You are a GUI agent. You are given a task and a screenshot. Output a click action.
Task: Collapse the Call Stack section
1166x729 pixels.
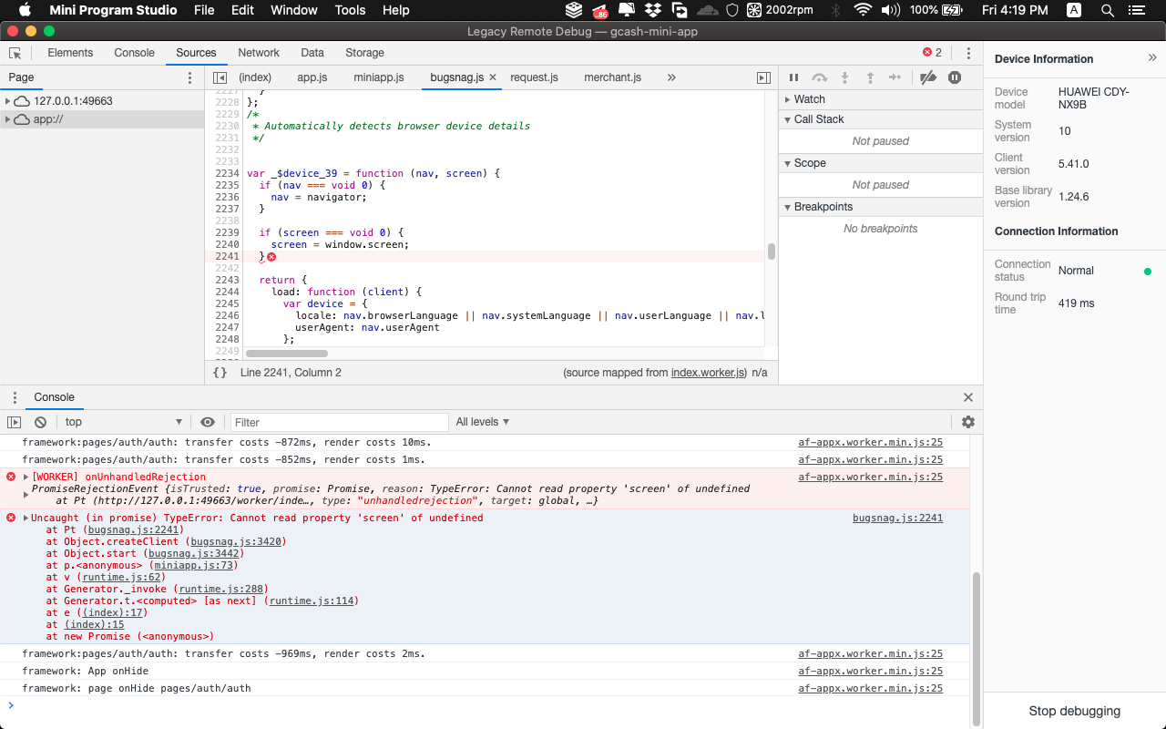(788, 119)
